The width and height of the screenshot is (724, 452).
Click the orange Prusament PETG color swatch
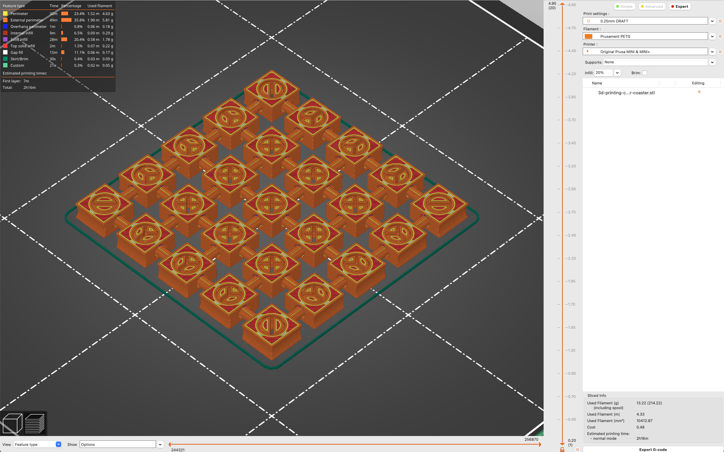point(589,36)
